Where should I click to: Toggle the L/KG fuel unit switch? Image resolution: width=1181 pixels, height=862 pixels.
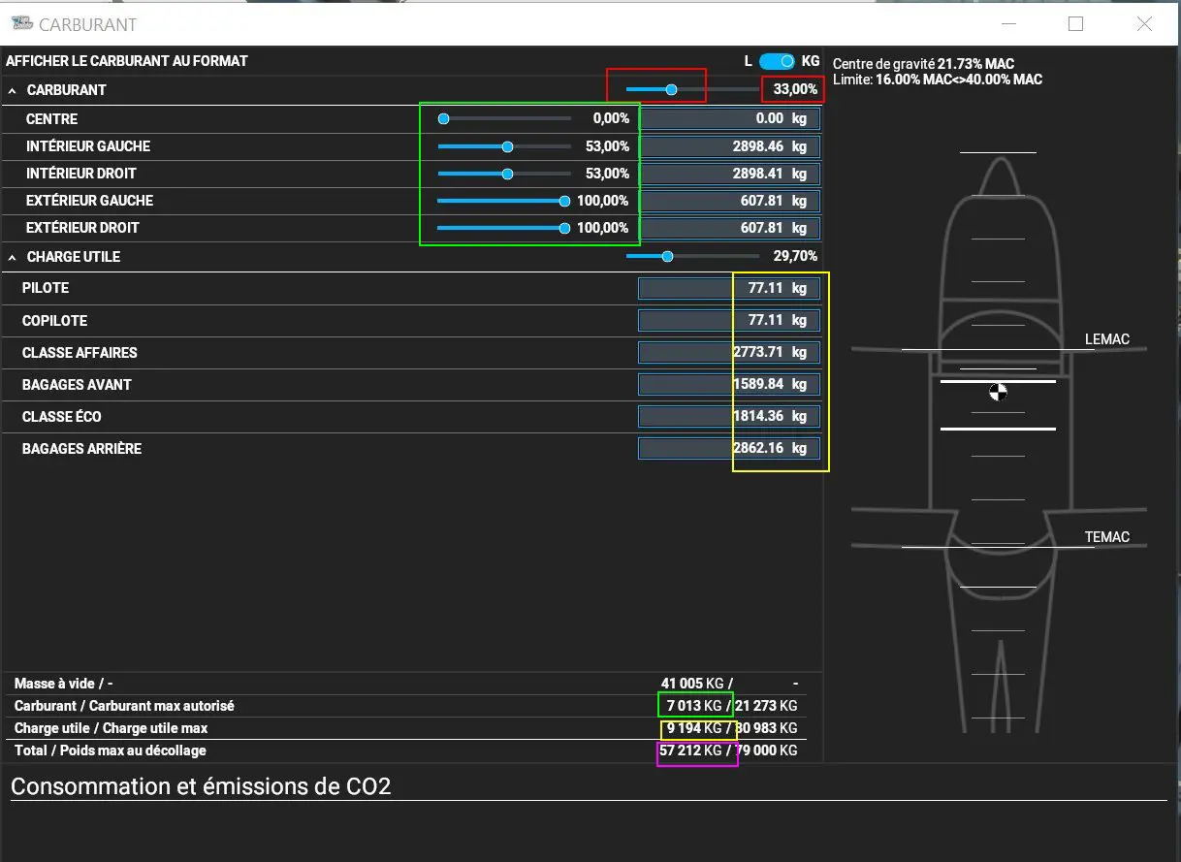[x=777, y=61]
